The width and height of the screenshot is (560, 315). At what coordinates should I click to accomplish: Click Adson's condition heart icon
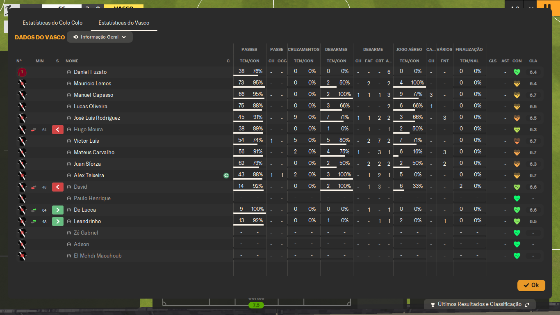pos(517,244)
